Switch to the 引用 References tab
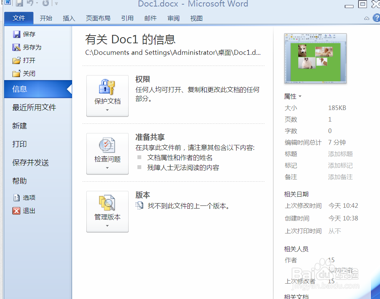Viewport: 380px width, 299px height. pos(127,18)
